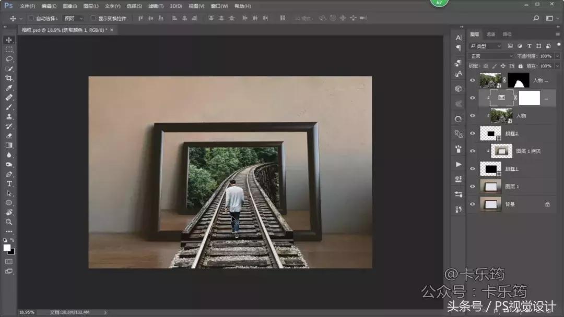Viewport: 564px width, 317px height.
Task: Select the Rectangular Marquee tool
Action: (x=9, y=50)
